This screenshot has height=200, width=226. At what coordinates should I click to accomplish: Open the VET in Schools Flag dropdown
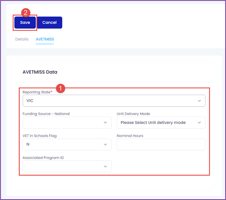67,144
